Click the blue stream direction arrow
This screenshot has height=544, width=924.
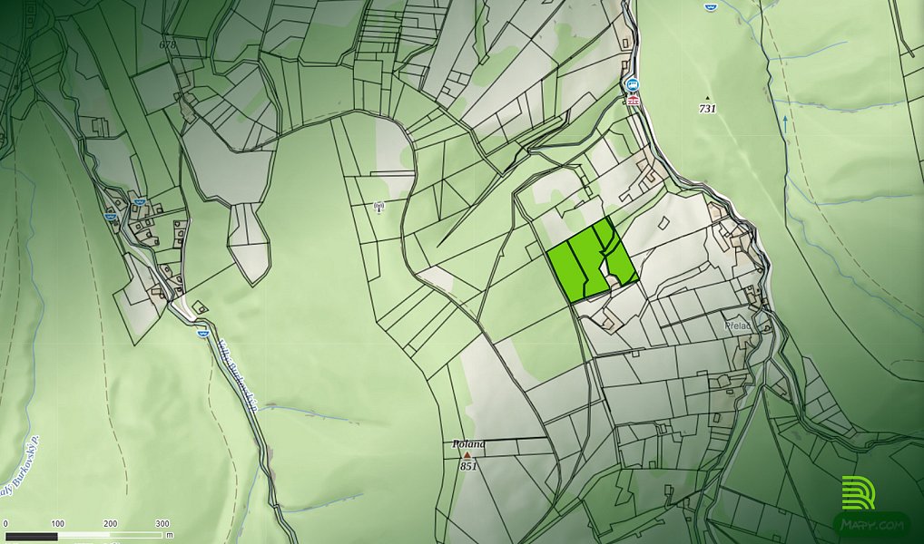[784, 123]
